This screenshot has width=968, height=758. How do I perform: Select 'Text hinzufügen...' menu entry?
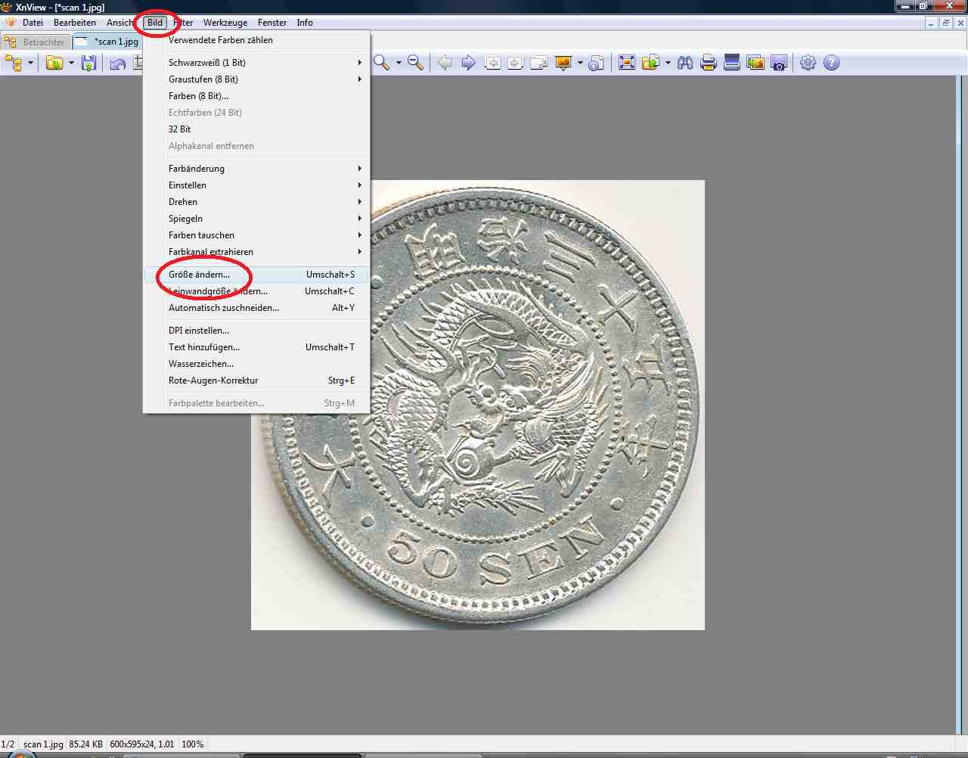[x=204, y=347]
